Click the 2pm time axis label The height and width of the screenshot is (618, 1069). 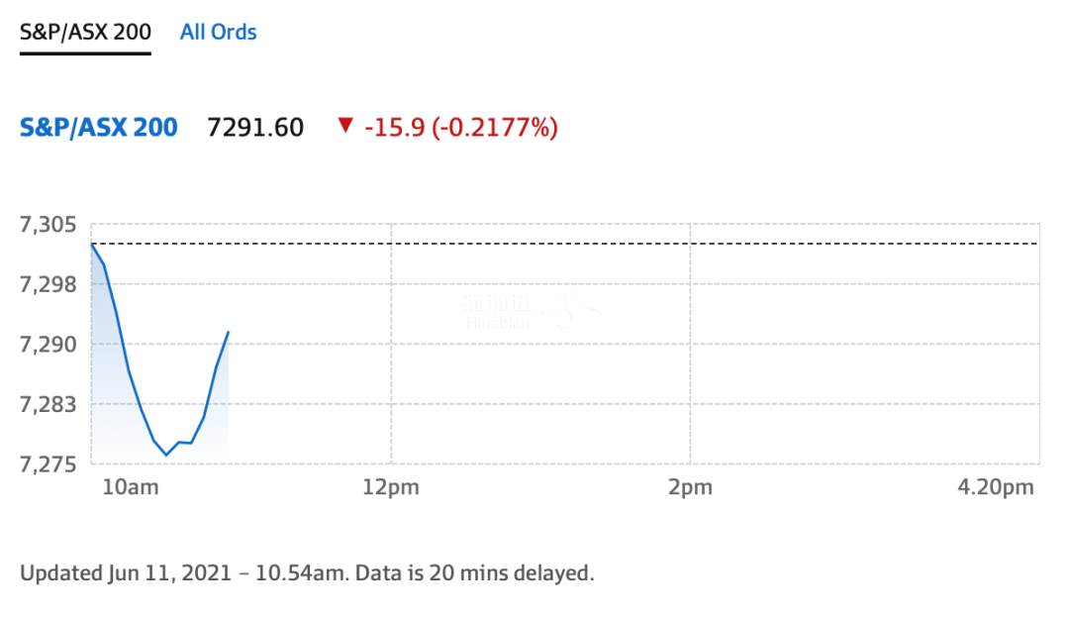(690, 487)
